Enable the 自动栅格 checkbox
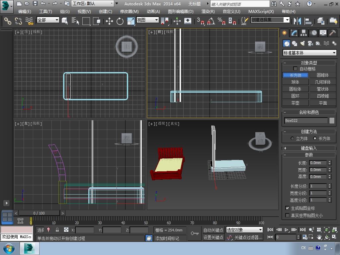This screenshot has height=255, width=340. coord(295,69)
